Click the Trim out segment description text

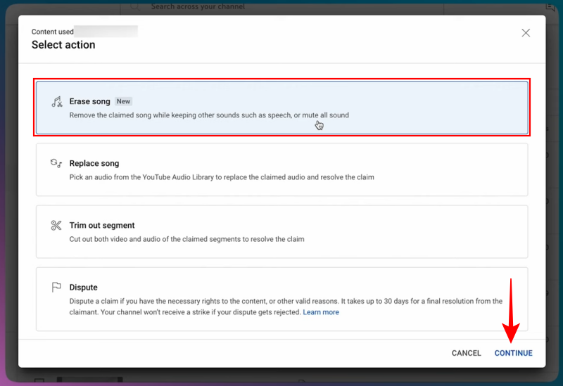(x=186, y=239)
